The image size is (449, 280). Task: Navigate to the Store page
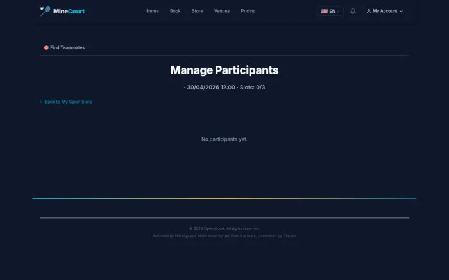[198, 11]
